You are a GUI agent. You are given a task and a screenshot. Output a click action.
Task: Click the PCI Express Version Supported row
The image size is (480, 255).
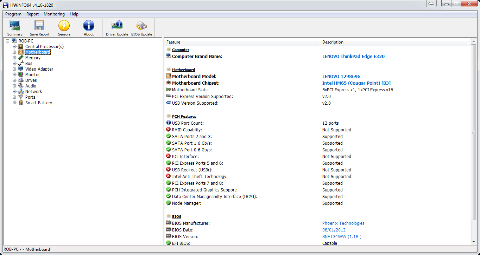tap(317, 96)
